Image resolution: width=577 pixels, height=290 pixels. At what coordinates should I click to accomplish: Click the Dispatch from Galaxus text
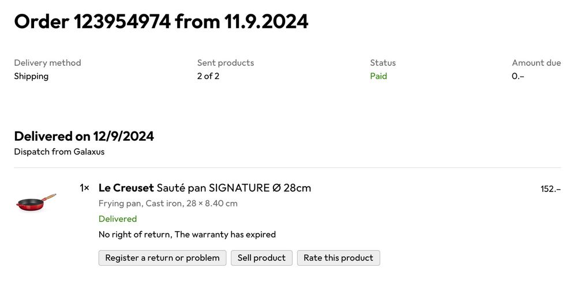pyautogui.click(x=59, y=152)
